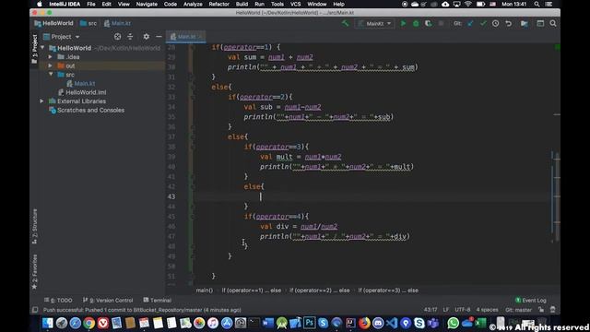Click the Git: master branch widget

tap(518, 310)
